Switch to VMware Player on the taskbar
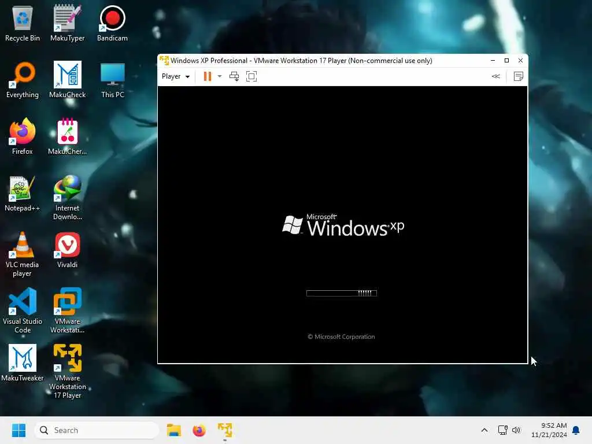592x444 pixels. pos(225,430)
